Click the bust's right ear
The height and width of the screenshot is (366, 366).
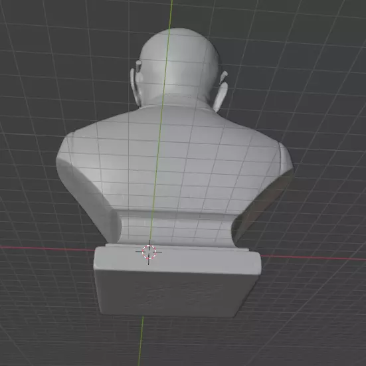click(x=220, y=96)
